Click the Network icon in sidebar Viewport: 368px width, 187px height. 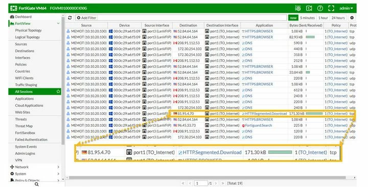point(12,167)
